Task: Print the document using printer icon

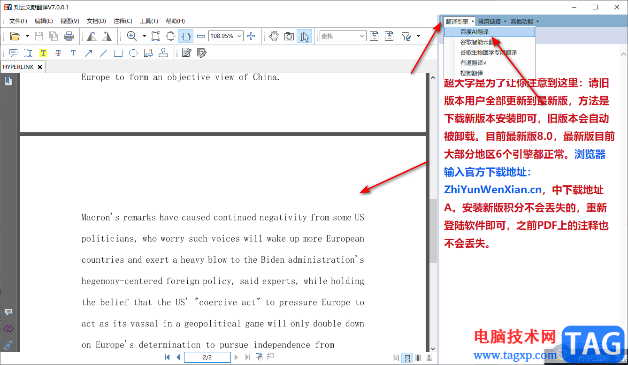Action: point(69,36)
